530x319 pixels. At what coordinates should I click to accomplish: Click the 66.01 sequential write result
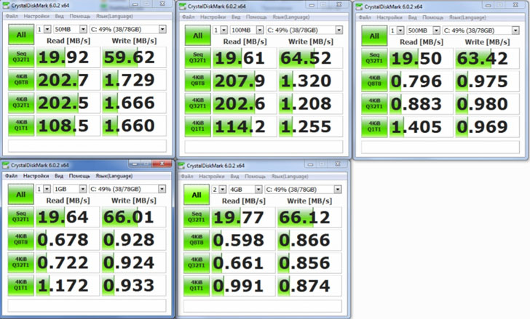134,217
